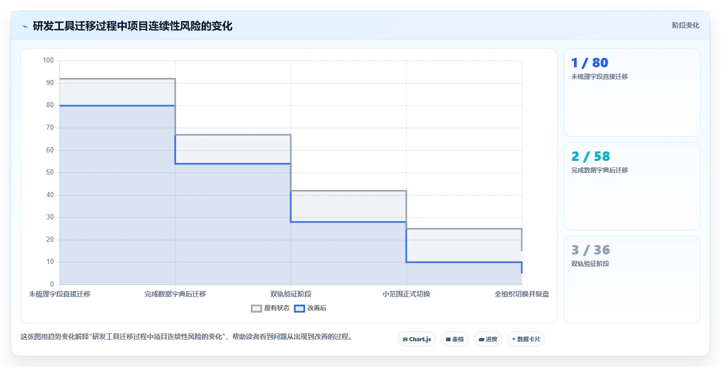Click x-axis label 未梳理字段直接迁移
This screenshot has width=721, height=367.
click(59, 294)
